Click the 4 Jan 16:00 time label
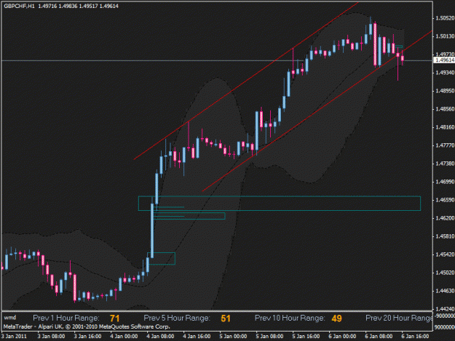455x341 pixels. pyautogui.click(x=197, y=337)
